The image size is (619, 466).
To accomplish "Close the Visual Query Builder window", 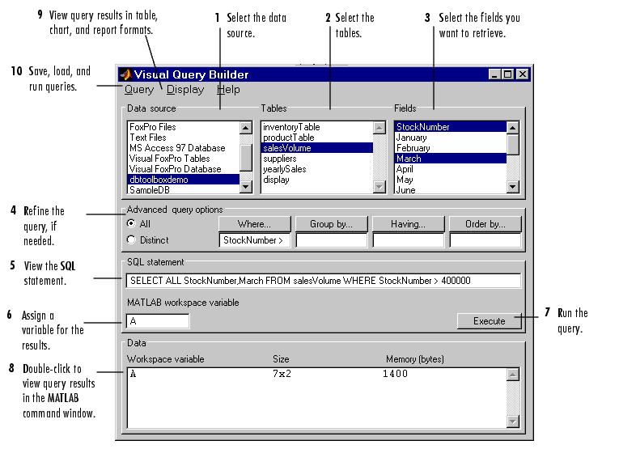I will [x=522, y=74].
